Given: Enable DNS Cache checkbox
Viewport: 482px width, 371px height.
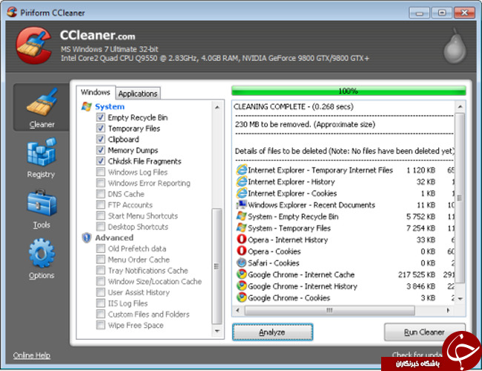Looking at the screenshot, I should pos(101,194).
